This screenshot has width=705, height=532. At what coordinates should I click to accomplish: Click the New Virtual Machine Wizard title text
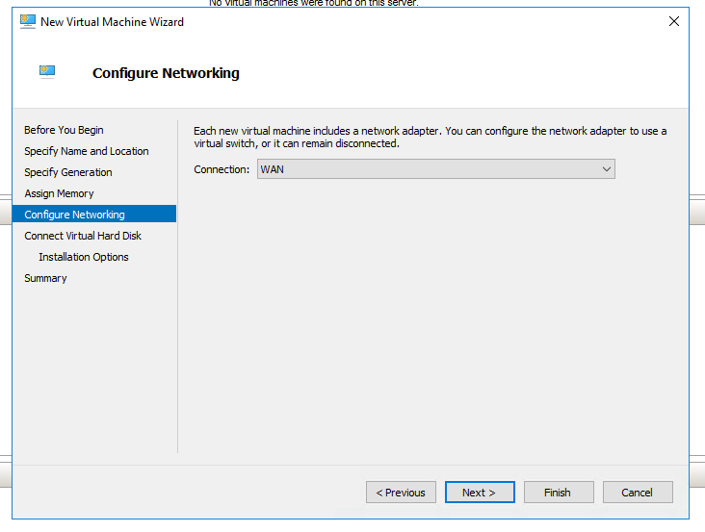coord(112,21)
